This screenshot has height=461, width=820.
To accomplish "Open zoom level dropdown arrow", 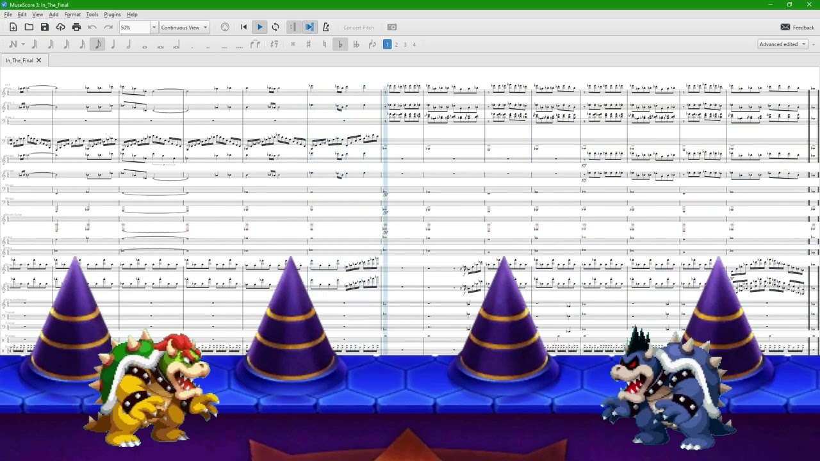I will pyautogui.click(x=154, y=28).
